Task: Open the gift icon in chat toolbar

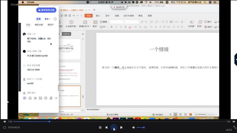Action: 25,98
